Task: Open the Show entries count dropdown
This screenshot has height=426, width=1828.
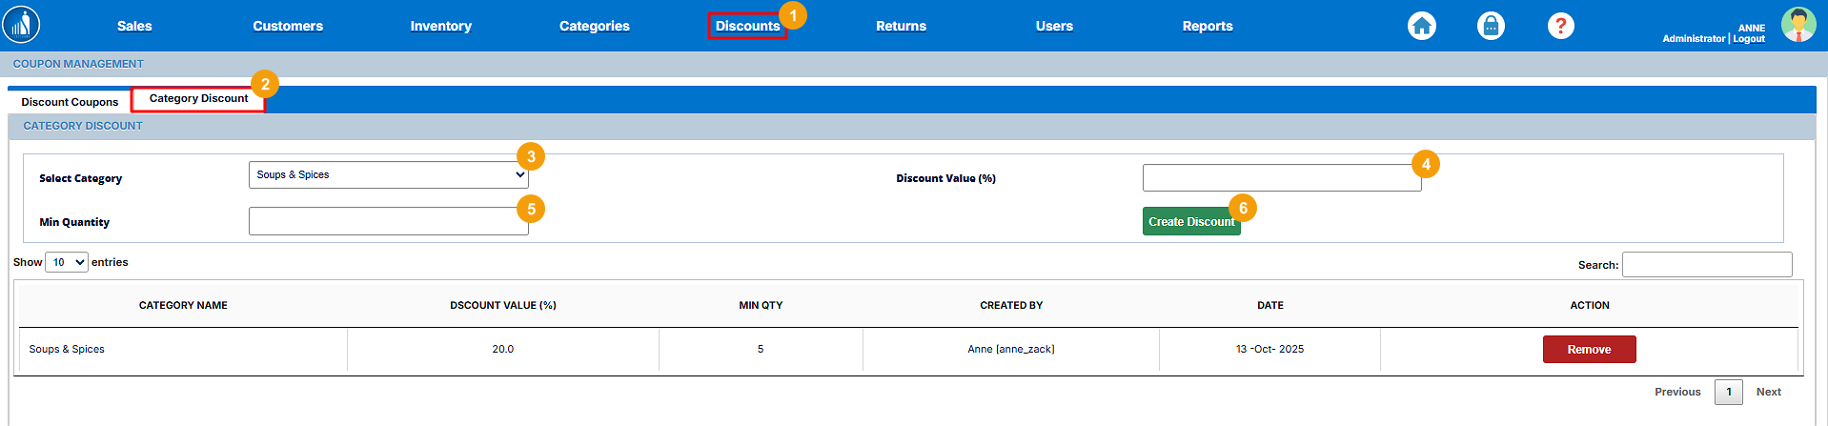Action: pos(67,262)
